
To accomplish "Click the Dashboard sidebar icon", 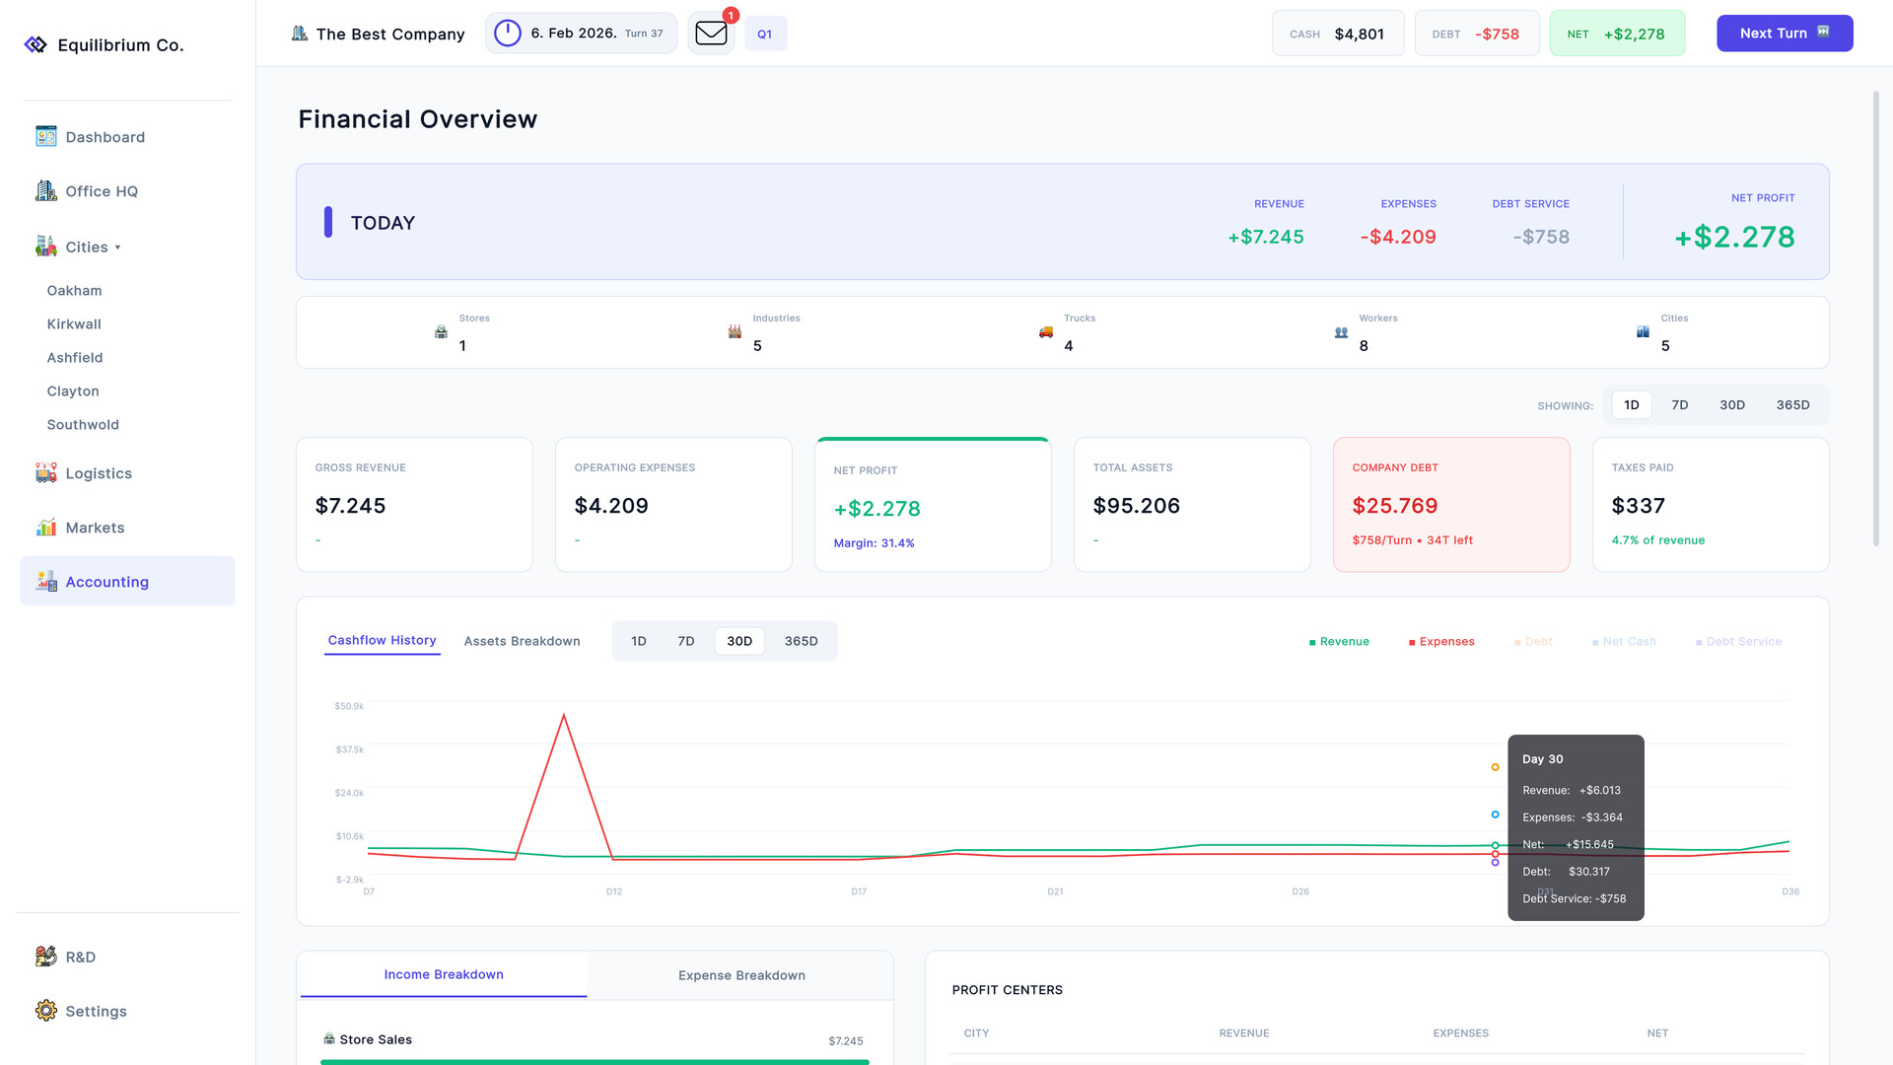I will 46,136.
